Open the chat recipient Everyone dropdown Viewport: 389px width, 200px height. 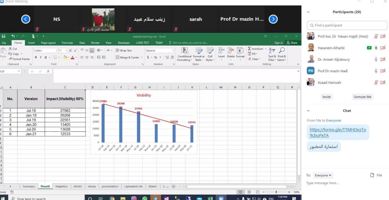323,175
